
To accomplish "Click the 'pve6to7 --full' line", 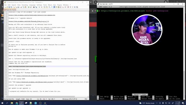I will pos(14,41).
